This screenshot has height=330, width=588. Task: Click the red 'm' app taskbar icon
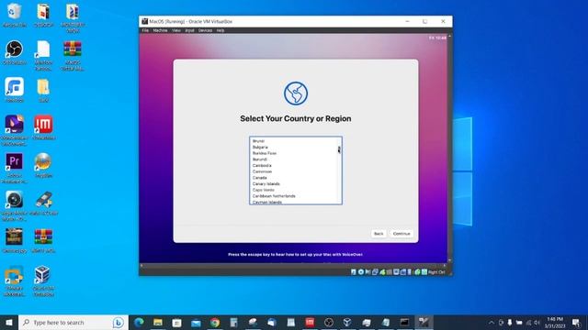click(x=310, y=322)
